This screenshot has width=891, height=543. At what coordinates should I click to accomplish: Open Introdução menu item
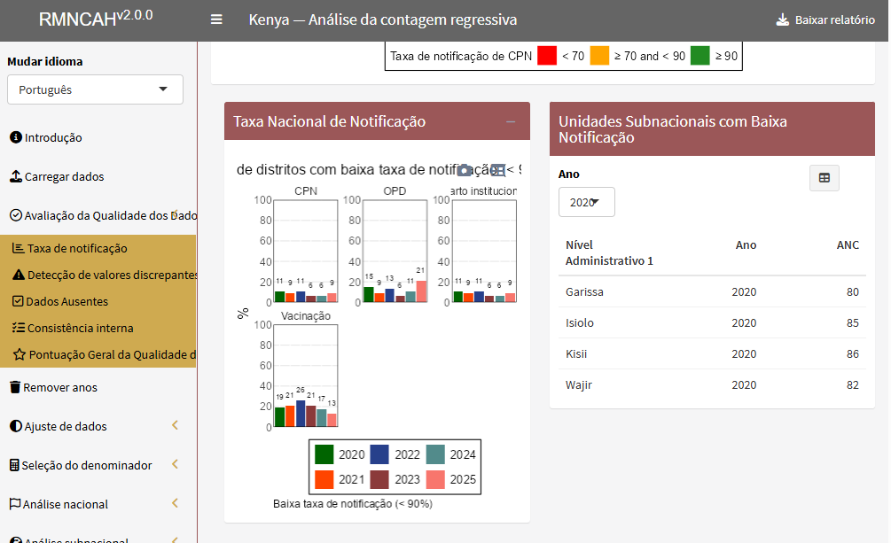coord(53,137)
